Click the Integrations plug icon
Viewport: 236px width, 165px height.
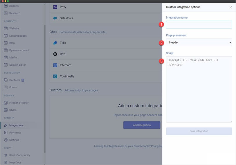[6, 125]
